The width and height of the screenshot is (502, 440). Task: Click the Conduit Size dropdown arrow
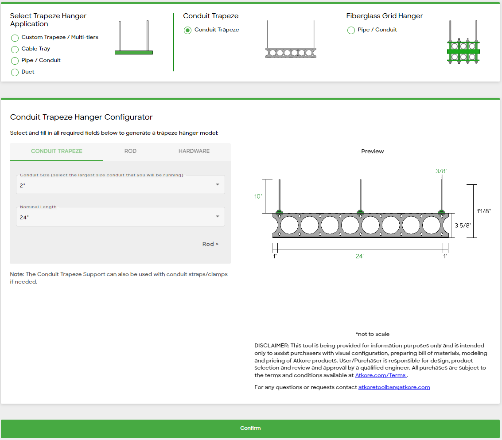click(x=218, y=184)
